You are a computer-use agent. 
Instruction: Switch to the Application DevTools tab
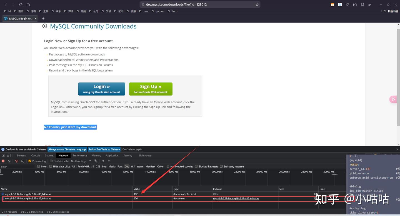(112, 155)
